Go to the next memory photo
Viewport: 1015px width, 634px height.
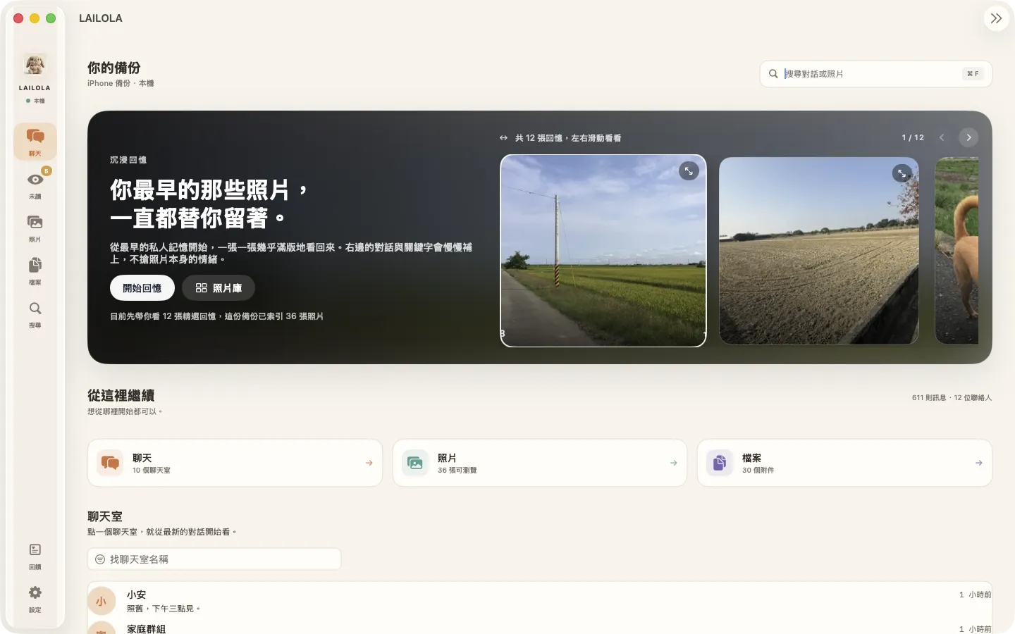pos(968,137)
